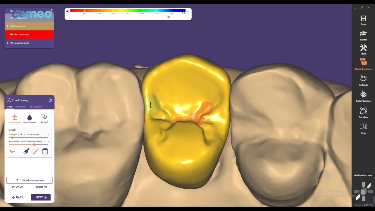
Task: Restore down the application window
Action: 362,8
